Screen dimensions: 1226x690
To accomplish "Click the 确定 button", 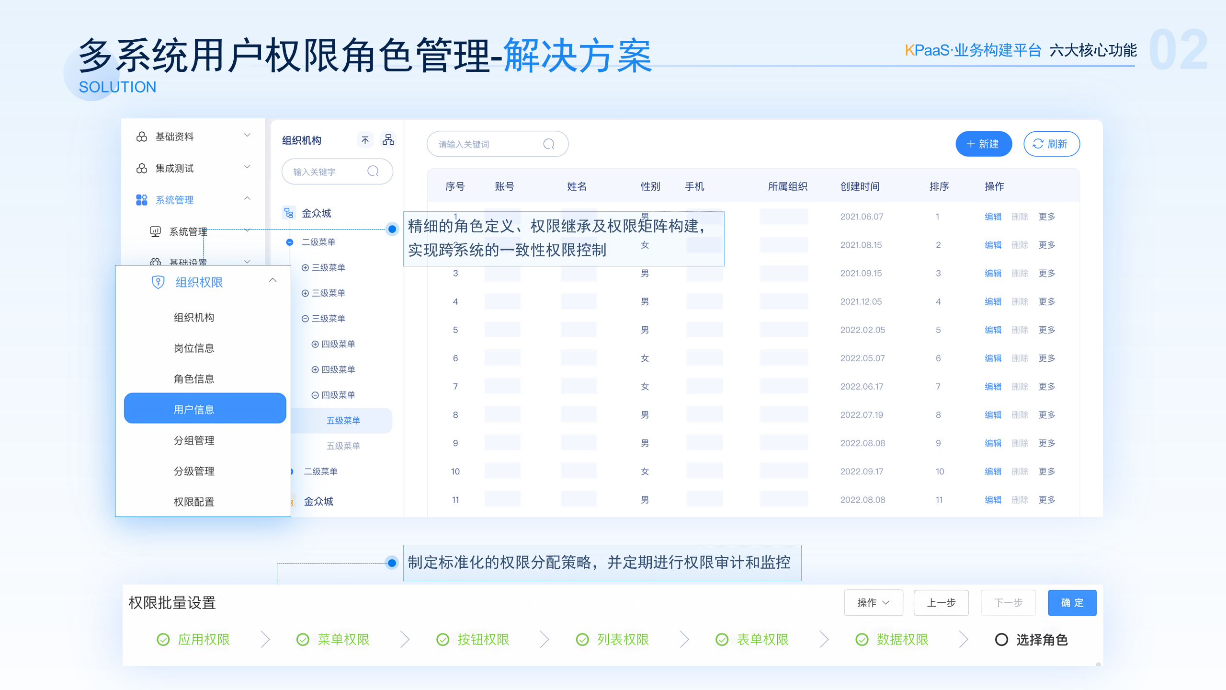I will [x=1072, y=603].
